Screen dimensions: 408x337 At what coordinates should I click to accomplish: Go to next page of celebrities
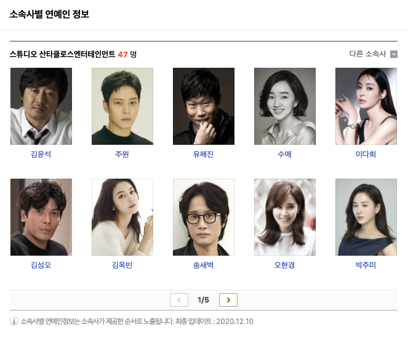click(228, 300)
